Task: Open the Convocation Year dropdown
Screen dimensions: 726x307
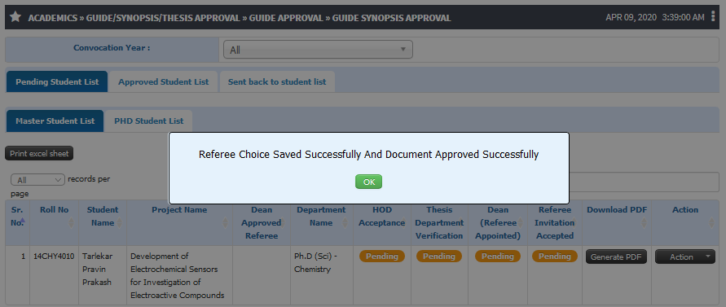Action: coord(318,50)
